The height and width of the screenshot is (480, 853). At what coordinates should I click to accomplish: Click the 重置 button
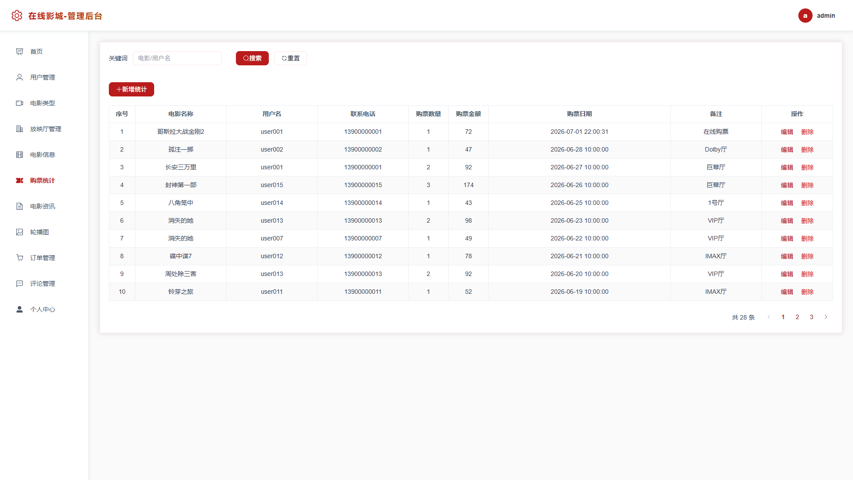tap(291, 58)
